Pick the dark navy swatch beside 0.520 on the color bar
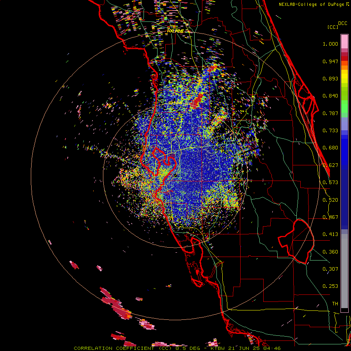Image resolution: width=351 pixels, height=351 pixels. point(344,199)
